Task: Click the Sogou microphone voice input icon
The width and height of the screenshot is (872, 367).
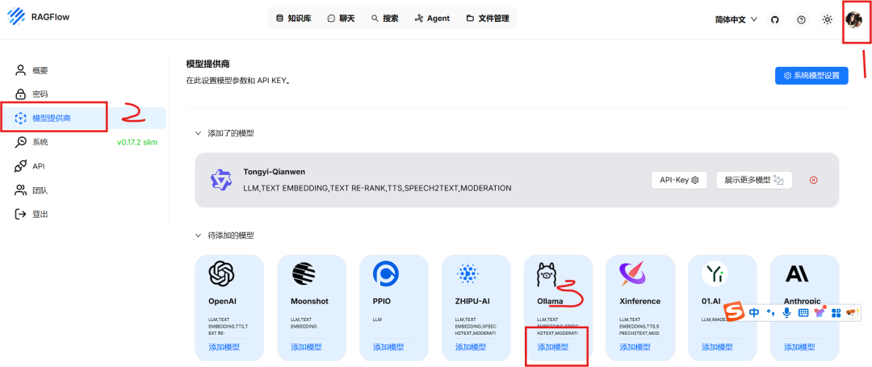Action: [786, 313]
